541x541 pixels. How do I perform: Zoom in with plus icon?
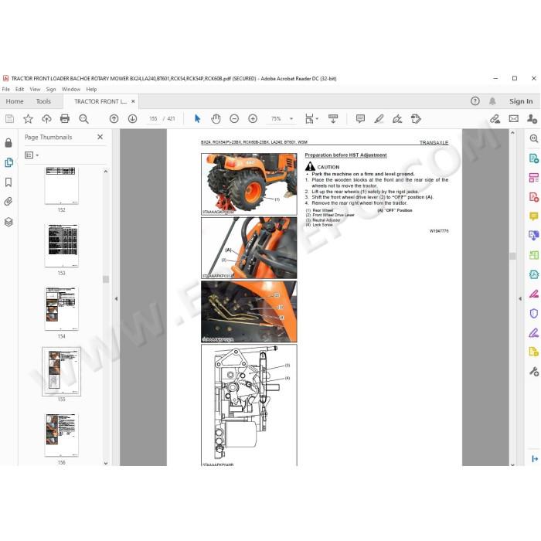[x=253, y=119]
